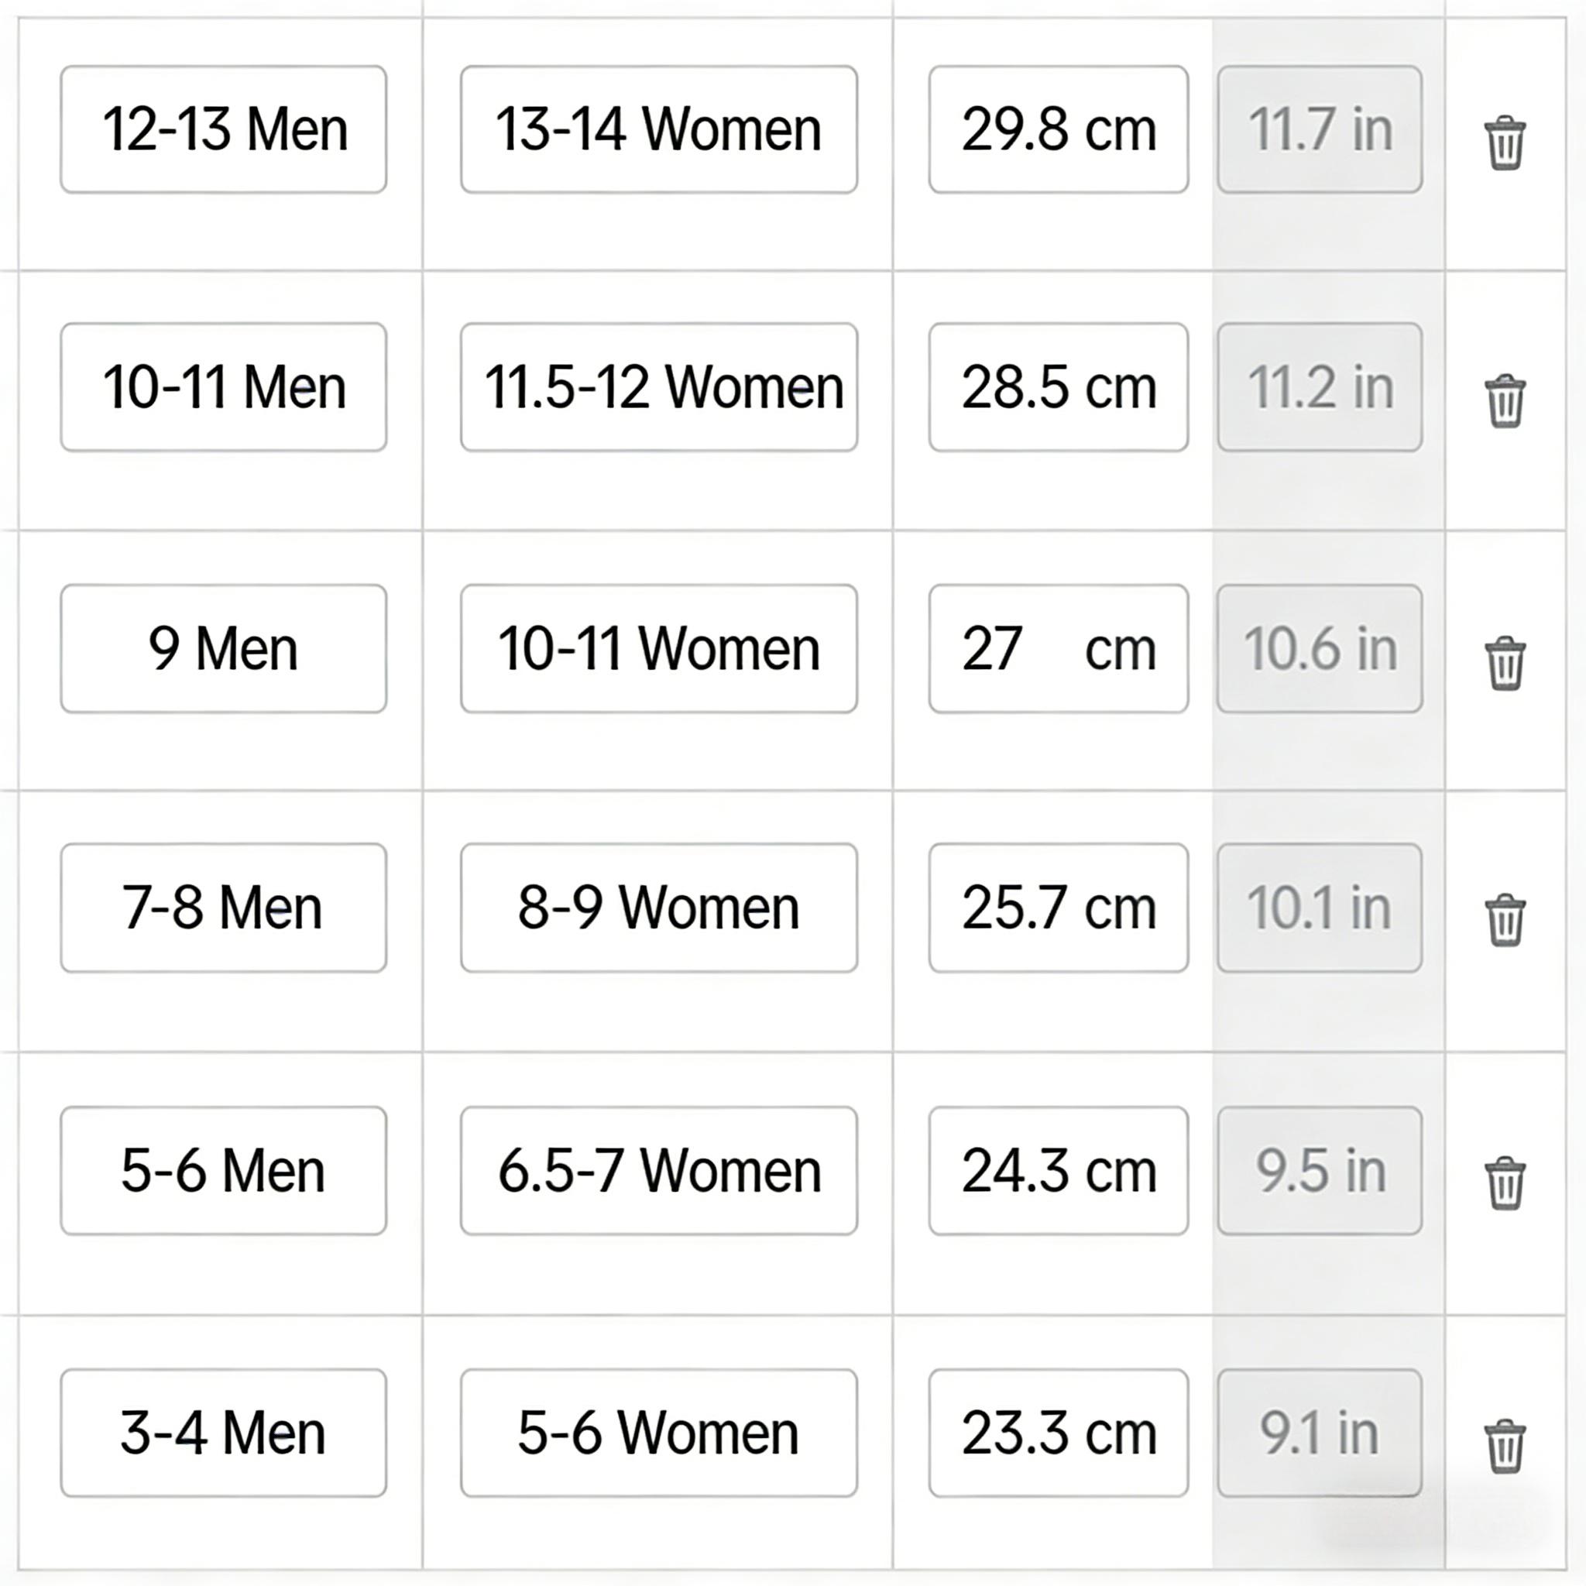Click the 6.5-7 Women field
This screenshot has height=1586, width=1586.
tap(658, 1171)
